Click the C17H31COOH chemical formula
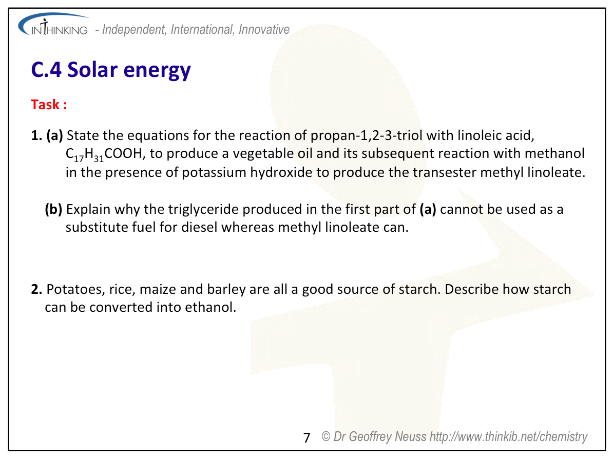The image size is (613, 459). pos(102,155)
